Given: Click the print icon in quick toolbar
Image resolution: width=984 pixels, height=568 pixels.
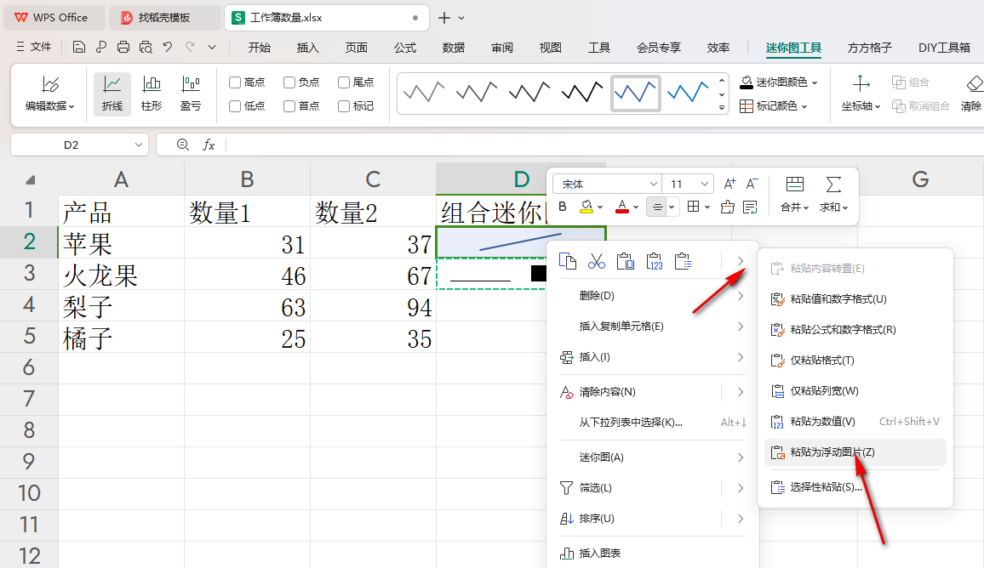Looking at the screenshot, I should pyautogui.click(x=123, y=47).
